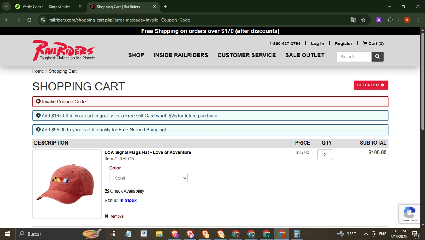Viewport: 425px width, 240px height.
Task: Open the Cart (3) link
Action: pyautogui.click(x=373, y=43)
